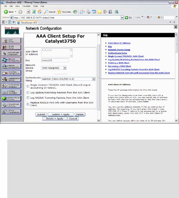Click the browser Back button
Image resolution: width=179 pixels, height=198 pixels.
click(x=9, y=12)
